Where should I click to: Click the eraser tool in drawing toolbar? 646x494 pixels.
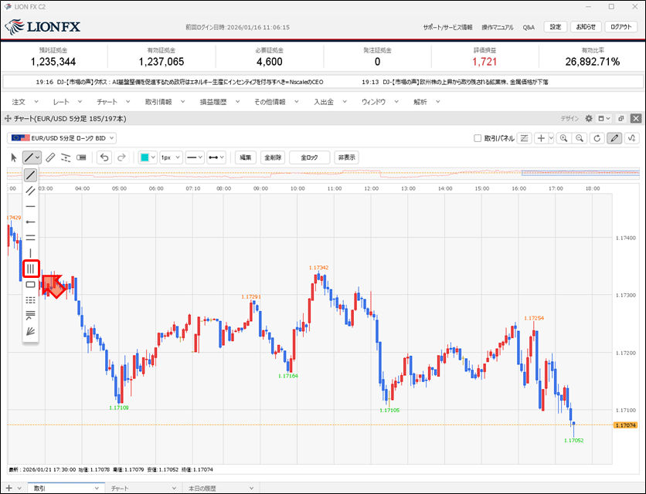[x=50, y=157]
